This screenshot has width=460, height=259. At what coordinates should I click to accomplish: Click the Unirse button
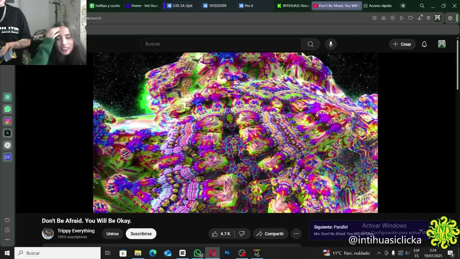coord(112,234)
